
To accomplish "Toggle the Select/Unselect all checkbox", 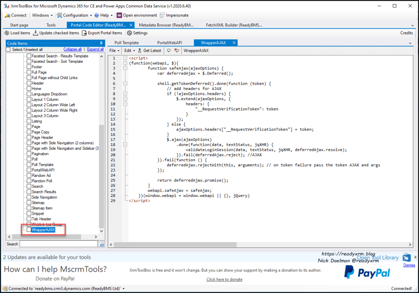I will pos(8,50).
